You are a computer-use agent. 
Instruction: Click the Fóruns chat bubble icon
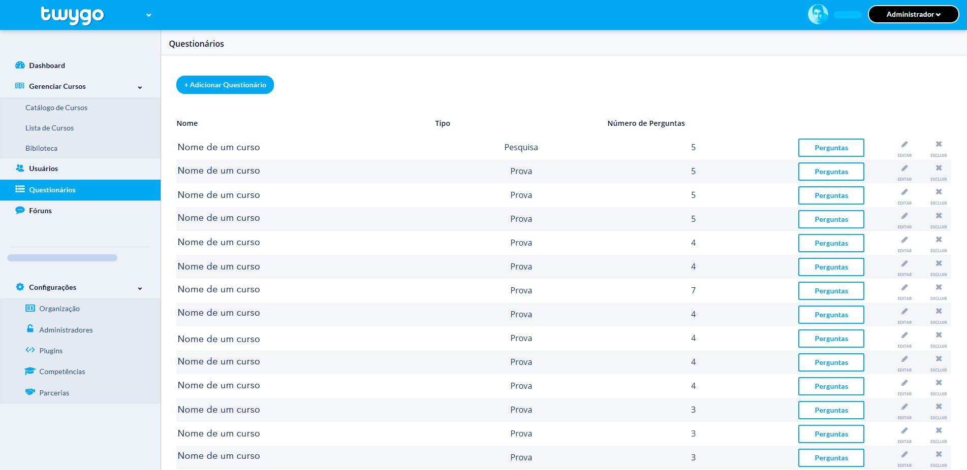20,210
